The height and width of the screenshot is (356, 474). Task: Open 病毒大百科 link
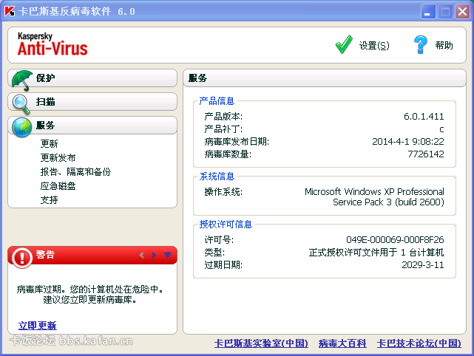click(342, 343)
